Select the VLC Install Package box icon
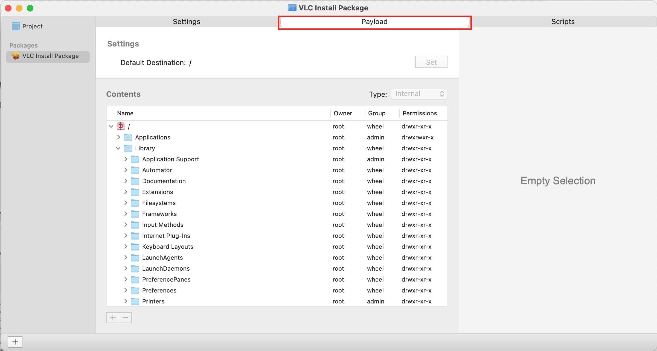The width and height of the screenshot is (657, 351). (x=16, y=56)
